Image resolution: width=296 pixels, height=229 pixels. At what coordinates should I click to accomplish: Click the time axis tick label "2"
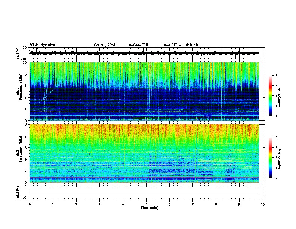[x=76, y=204]
